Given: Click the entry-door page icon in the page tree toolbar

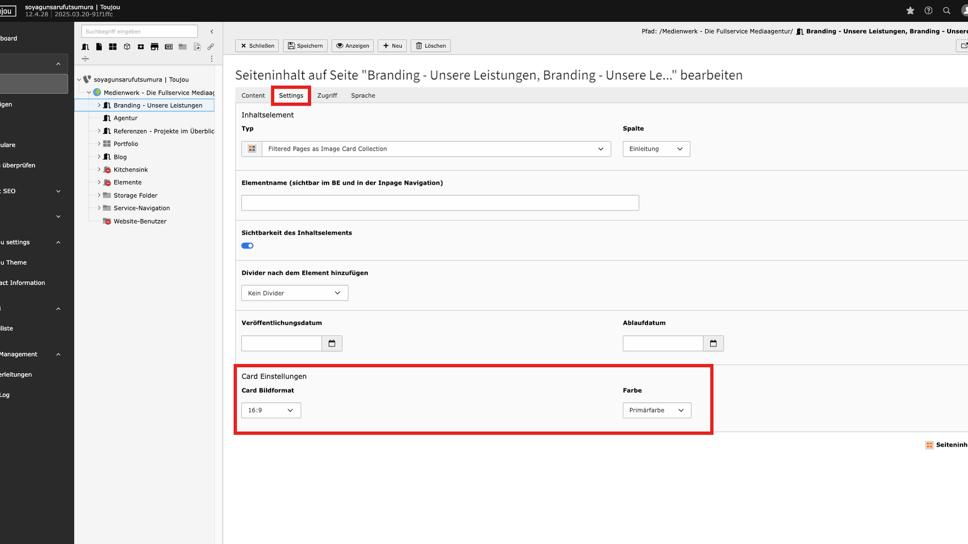Looking at the screenshot, I should [85, 47].
